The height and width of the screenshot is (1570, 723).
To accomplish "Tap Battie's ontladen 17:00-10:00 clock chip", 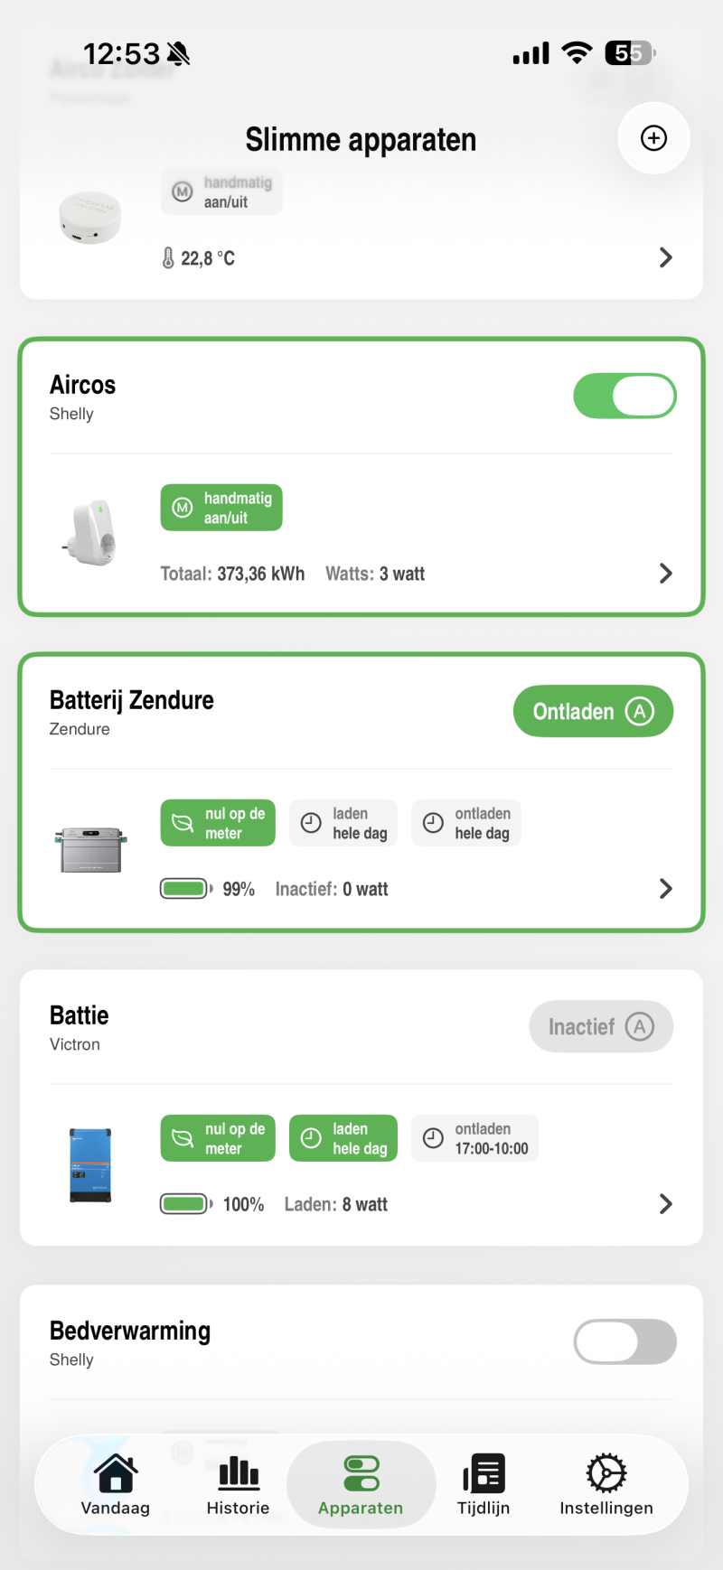I will click(x=475, y=1138).
